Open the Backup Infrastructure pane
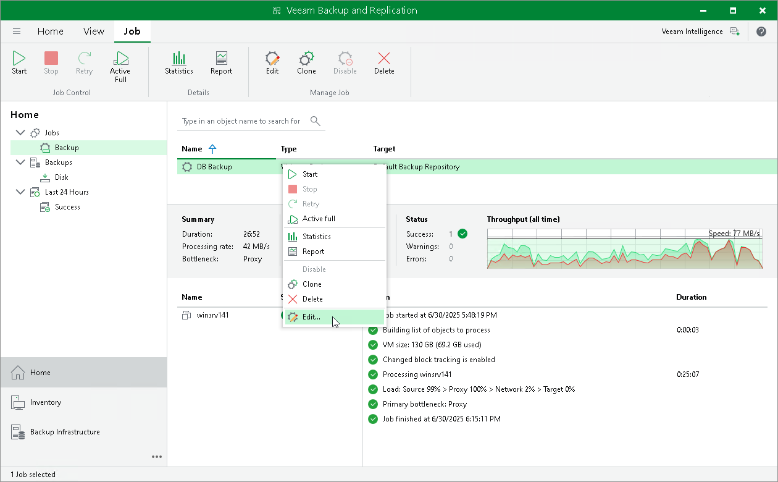Image resolution: width=778 pixels, height=482 pixels. point(83,432)
